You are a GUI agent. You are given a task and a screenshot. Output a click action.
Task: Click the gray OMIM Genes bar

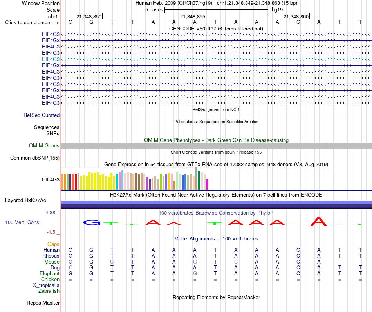tap(216, 146)
